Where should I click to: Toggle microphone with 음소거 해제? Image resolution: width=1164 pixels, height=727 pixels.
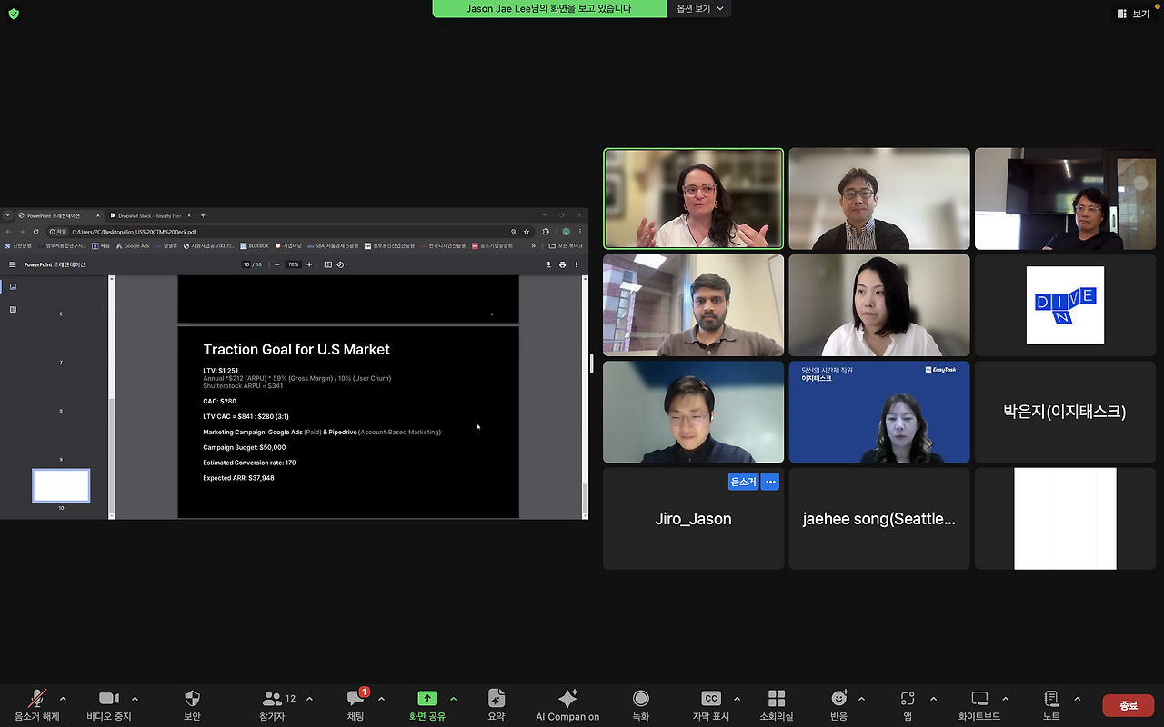tap(37, 704)
